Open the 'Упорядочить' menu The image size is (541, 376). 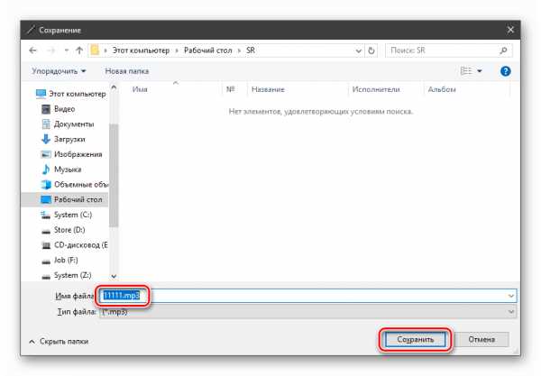tap(59, 71)
